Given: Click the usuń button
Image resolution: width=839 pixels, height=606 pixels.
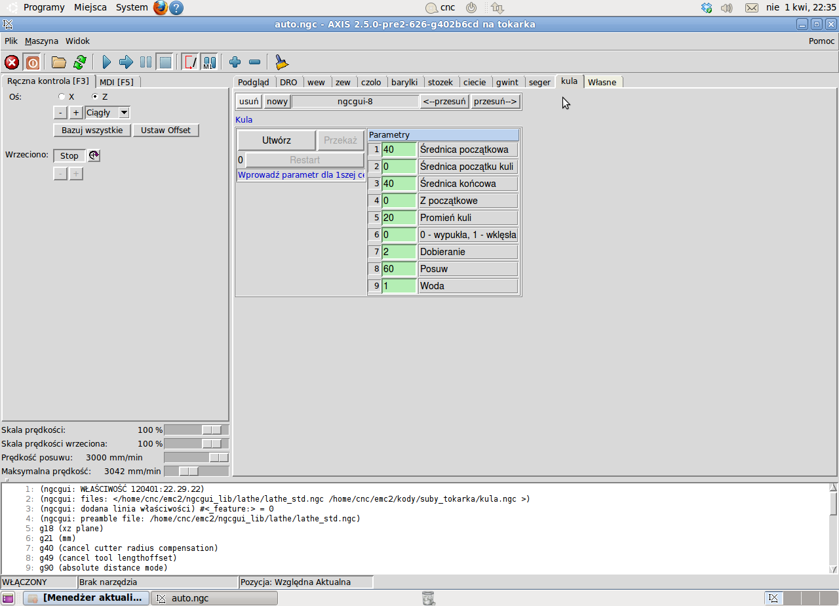Looking at the screenshot, I should (249, 102).
